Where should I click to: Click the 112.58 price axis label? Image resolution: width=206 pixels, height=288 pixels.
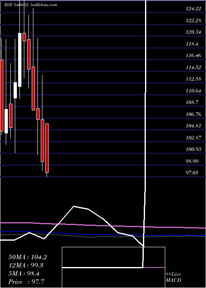tap(193, 79)
